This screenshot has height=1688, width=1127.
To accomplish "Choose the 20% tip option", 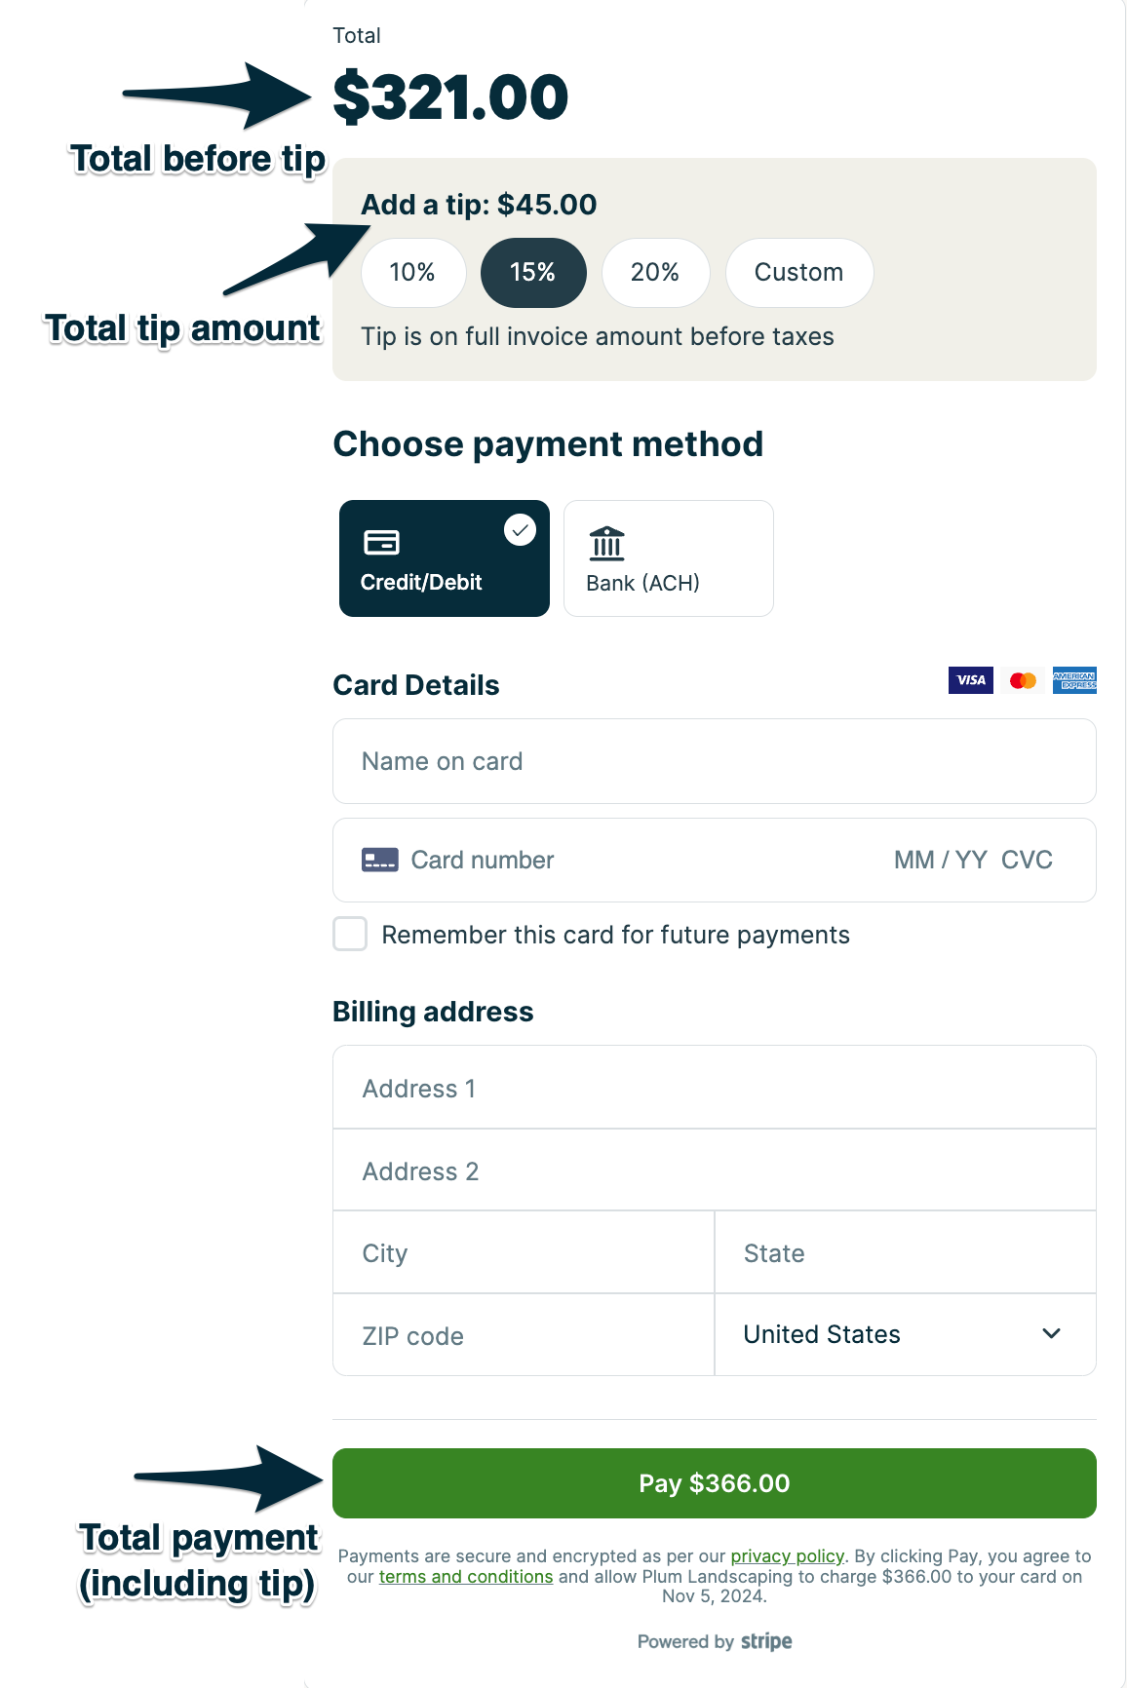I will click(654, 273).
